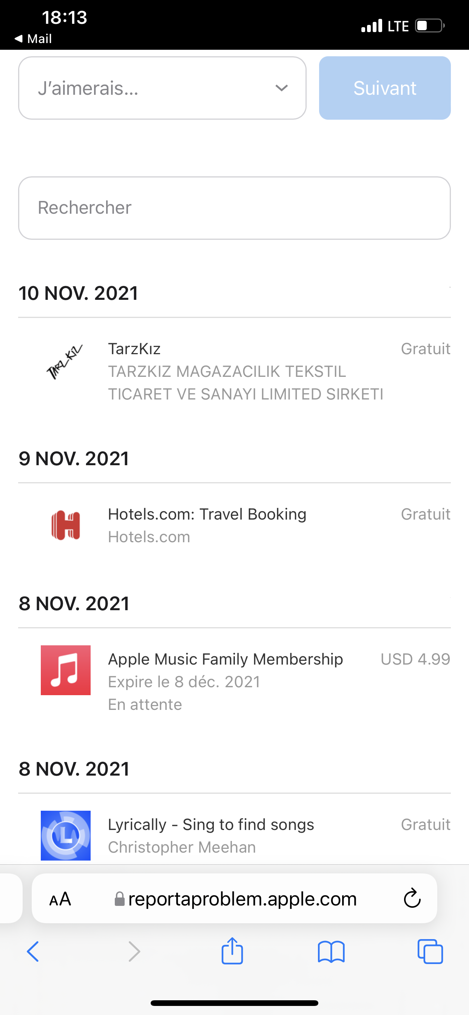
Task: Tap the TarzKız app logo
Action: pyautogui.click(x=65, y=362)
